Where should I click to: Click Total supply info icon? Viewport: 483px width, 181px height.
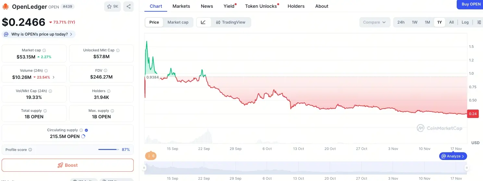click(x=45, y=111)
